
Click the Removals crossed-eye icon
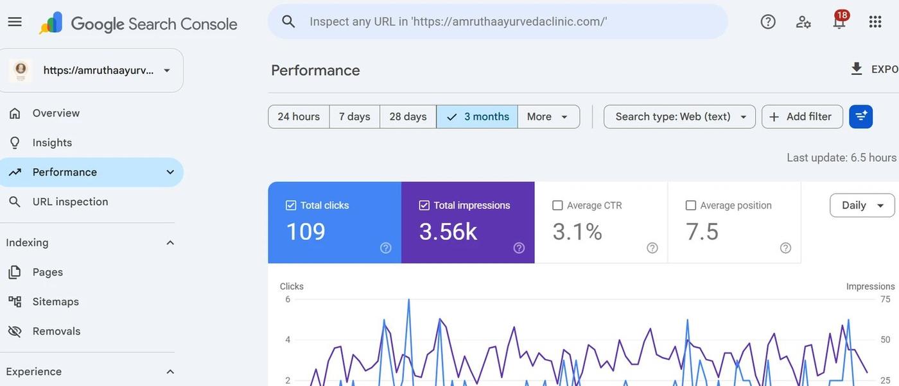point(15,331)
